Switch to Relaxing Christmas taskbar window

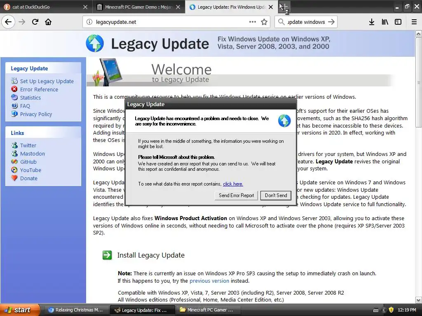(x=76, y=310)
